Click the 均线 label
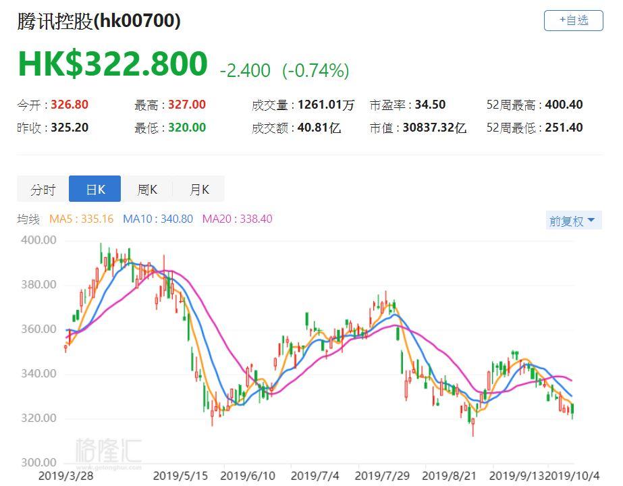Viewport: 623px width, 486px height. tap(28, 219)
